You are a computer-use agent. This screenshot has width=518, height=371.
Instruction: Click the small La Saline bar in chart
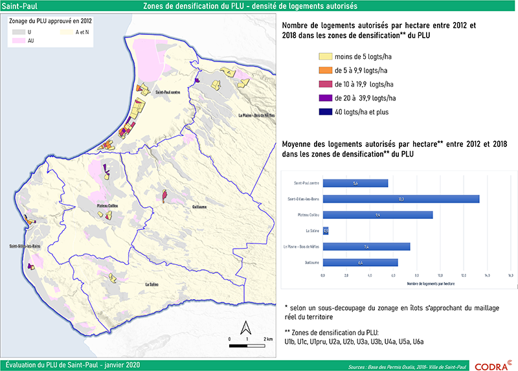click(x=326, y=230)
